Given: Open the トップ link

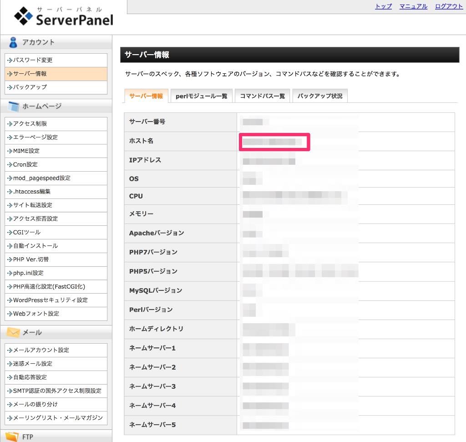Looking at the screenshot, I should [x=383, y=6].
